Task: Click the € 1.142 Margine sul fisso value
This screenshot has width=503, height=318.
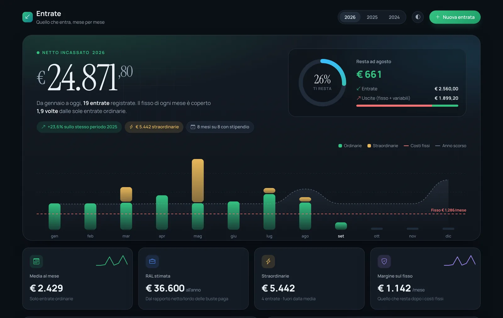Action: click(x=394, y=288)
